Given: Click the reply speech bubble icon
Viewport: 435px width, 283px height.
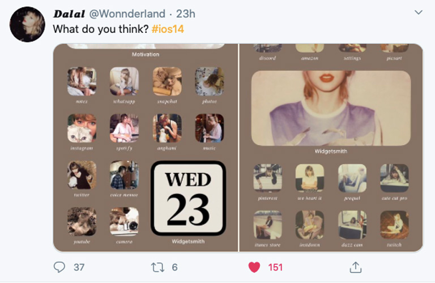Looking at the screenshot, I should (x=59, y=267).
